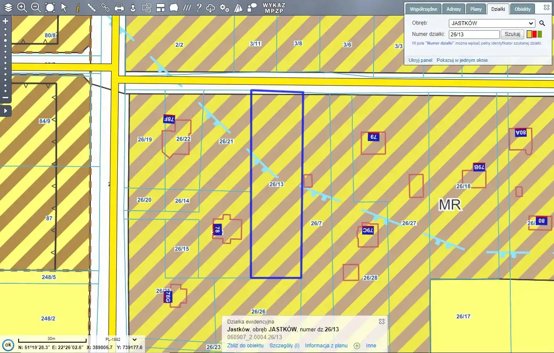Activate the object information 'i' tool
This screenshot has width=554, height=353.
click(x=78, y=7)
